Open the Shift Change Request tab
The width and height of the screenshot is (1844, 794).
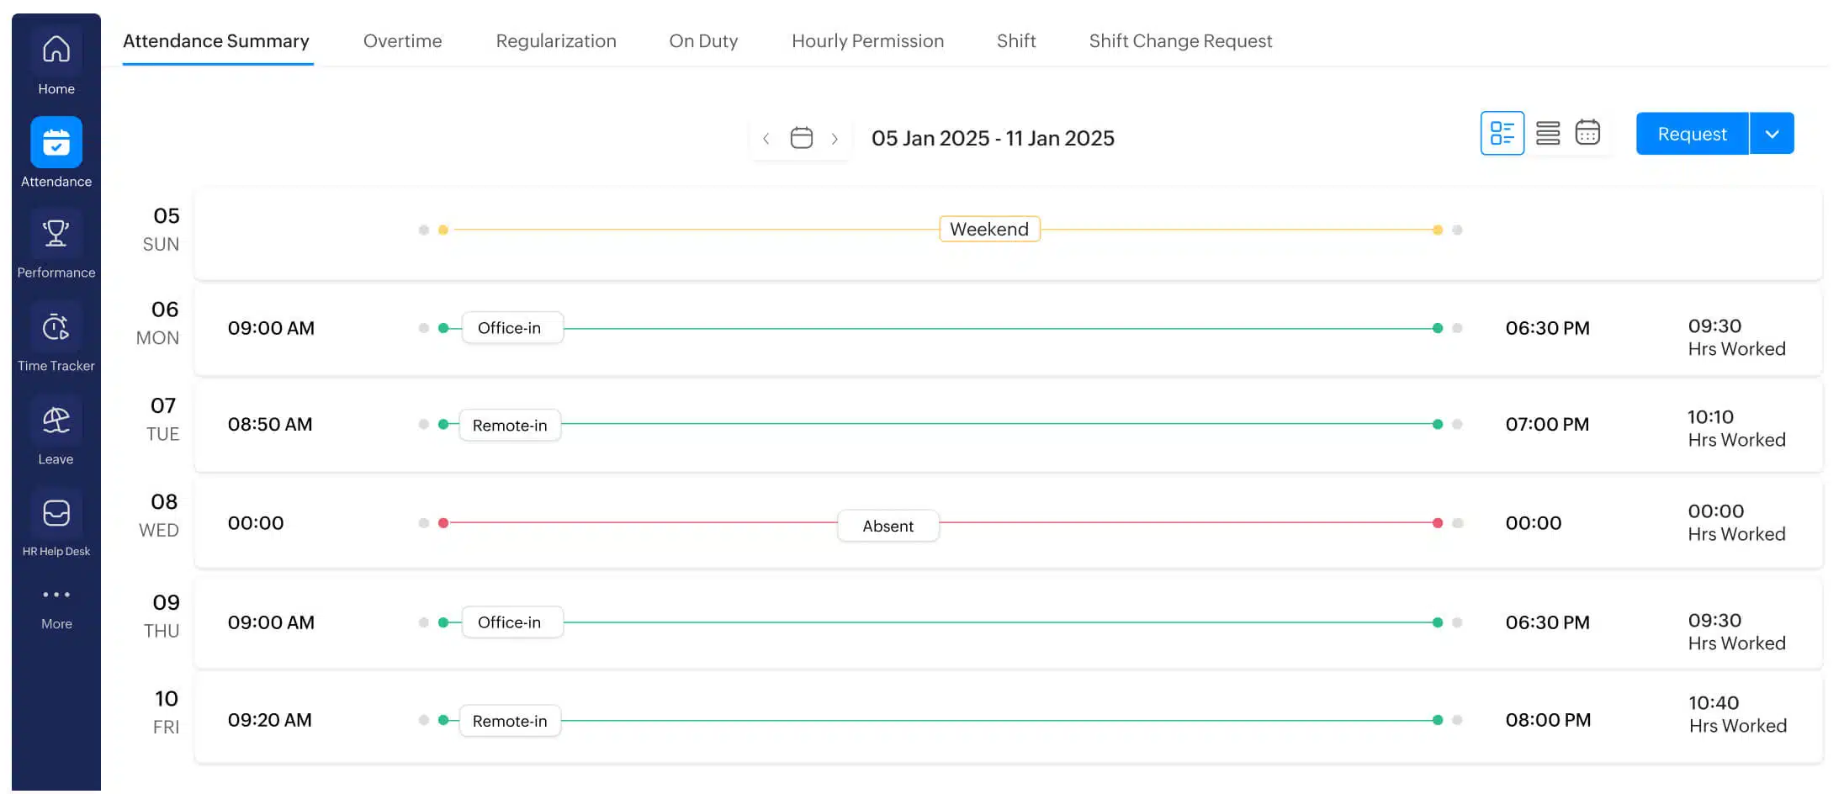tap(1180, 40)
